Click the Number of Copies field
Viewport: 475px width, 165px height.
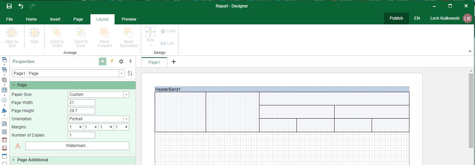81,135
